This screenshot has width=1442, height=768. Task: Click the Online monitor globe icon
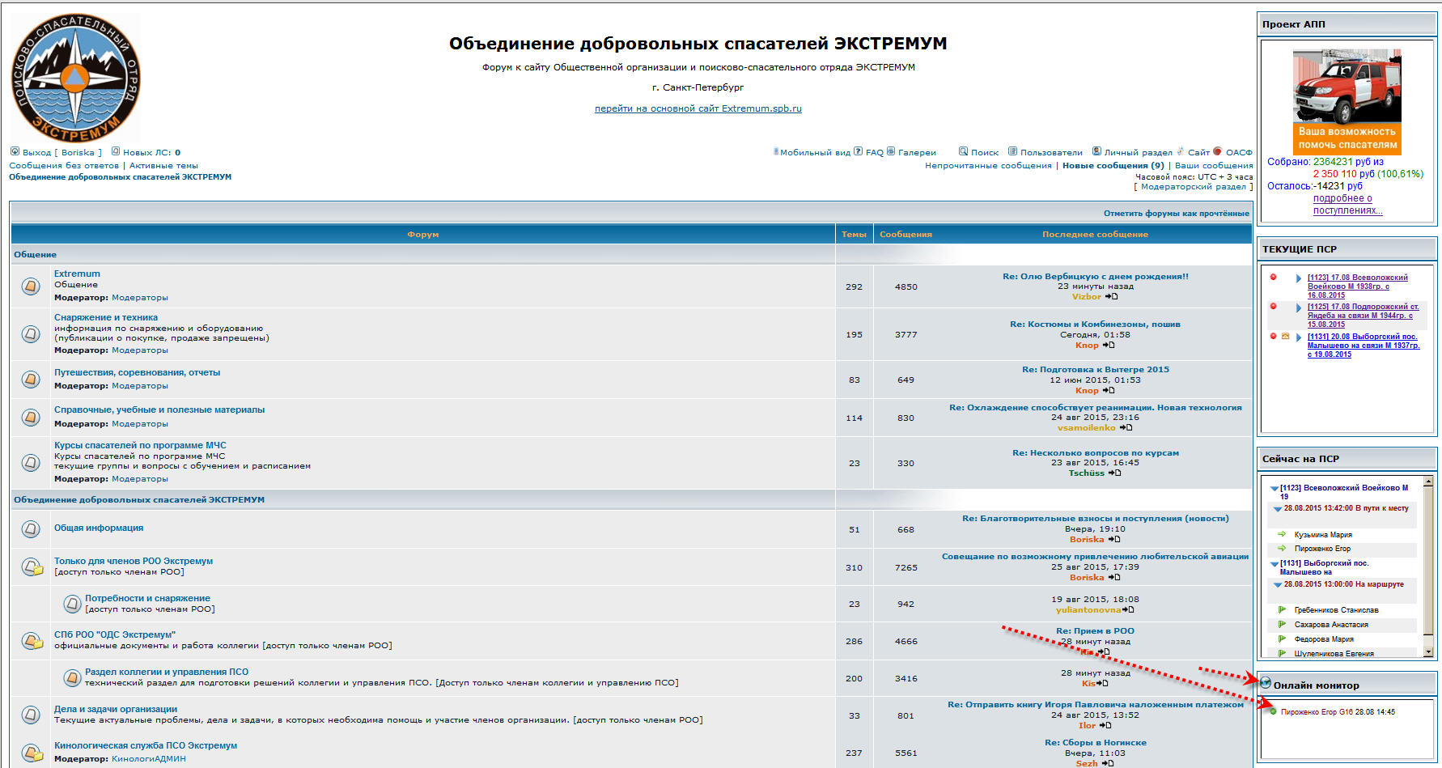tap(1266, 683)
